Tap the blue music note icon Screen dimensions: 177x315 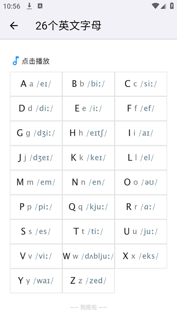pos(15,61)
